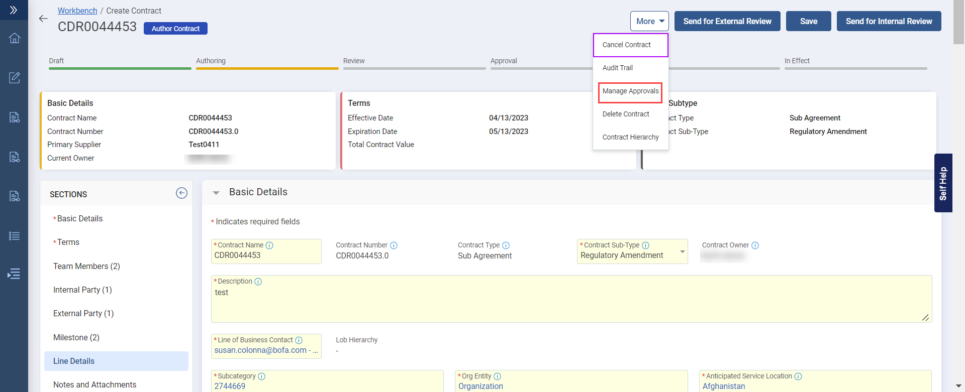965x392 pixels.
Task: Click the Description text area
Action: click(x=571, y=304)
